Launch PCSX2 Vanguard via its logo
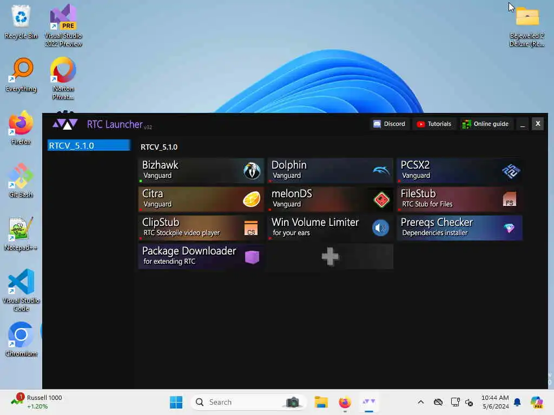The height and width of the screenshot is (415, 554). click(511, 171)
